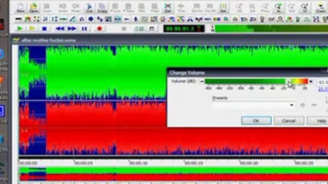The height and width of the screenshot is (184, 328).
Task: Click the Help button in Change Volume
Action: (x=318, y=121)
